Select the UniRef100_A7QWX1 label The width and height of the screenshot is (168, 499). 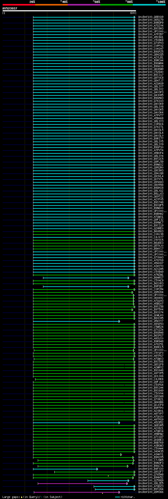[151, 217]
